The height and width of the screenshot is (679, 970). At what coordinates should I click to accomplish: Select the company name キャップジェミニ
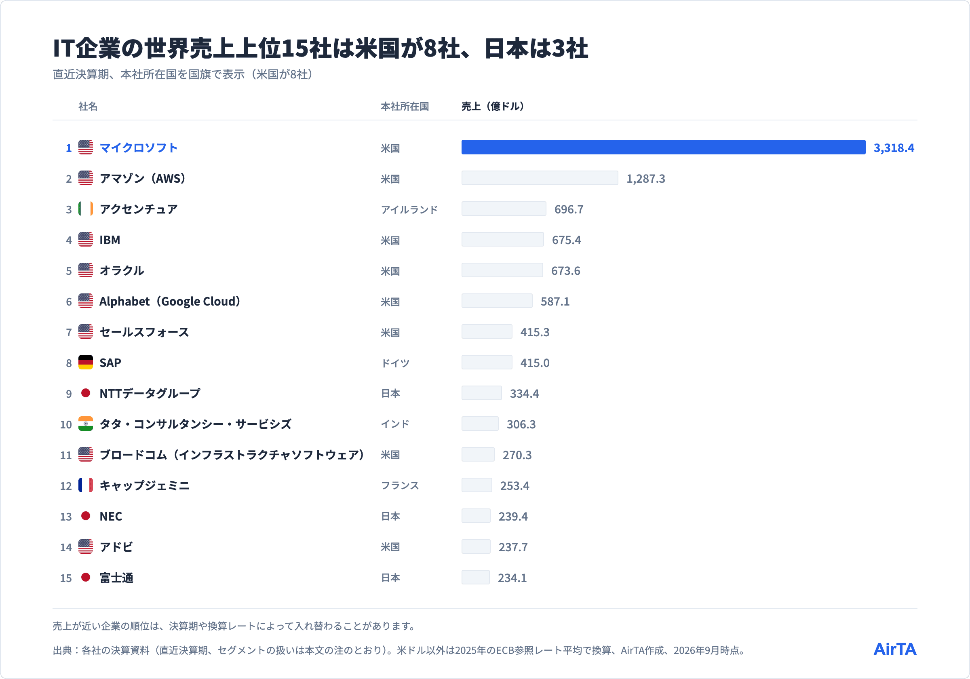(144, 486)
